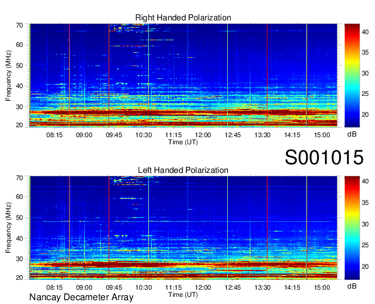Click inside the Left Handed Polarization spectrogram
Image resolution: width=375 pixels, height=304 pixels.
click(183, 227)
